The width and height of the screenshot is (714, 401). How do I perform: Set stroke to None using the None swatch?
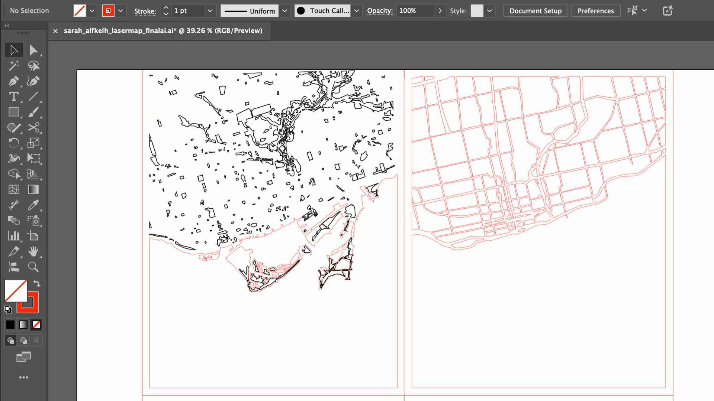coord(36,325)
